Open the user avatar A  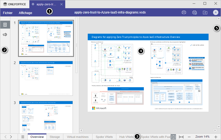215,12
